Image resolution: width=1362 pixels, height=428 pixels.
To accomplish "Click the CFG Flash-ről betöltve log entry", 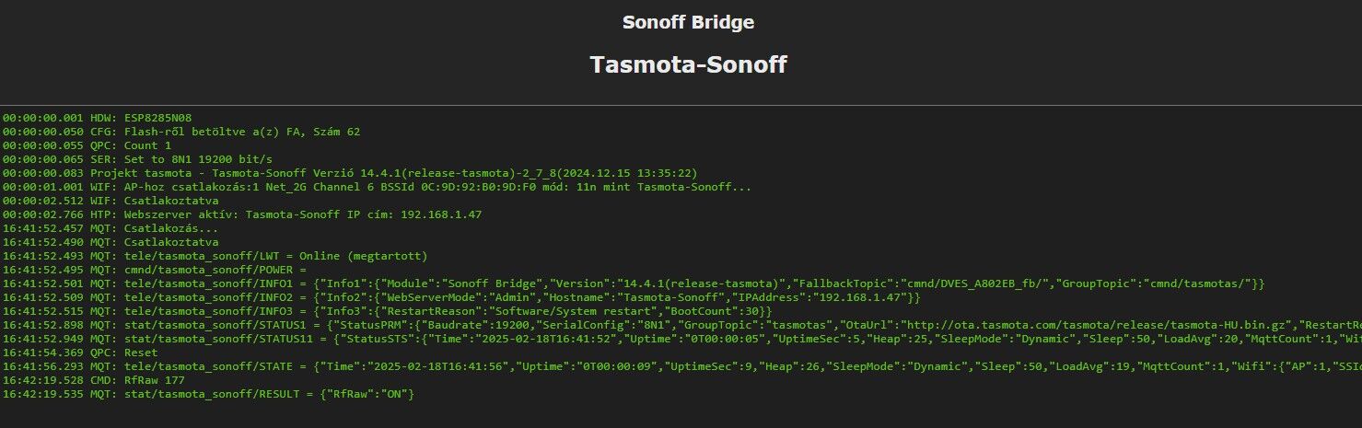I will click(181, 132).
